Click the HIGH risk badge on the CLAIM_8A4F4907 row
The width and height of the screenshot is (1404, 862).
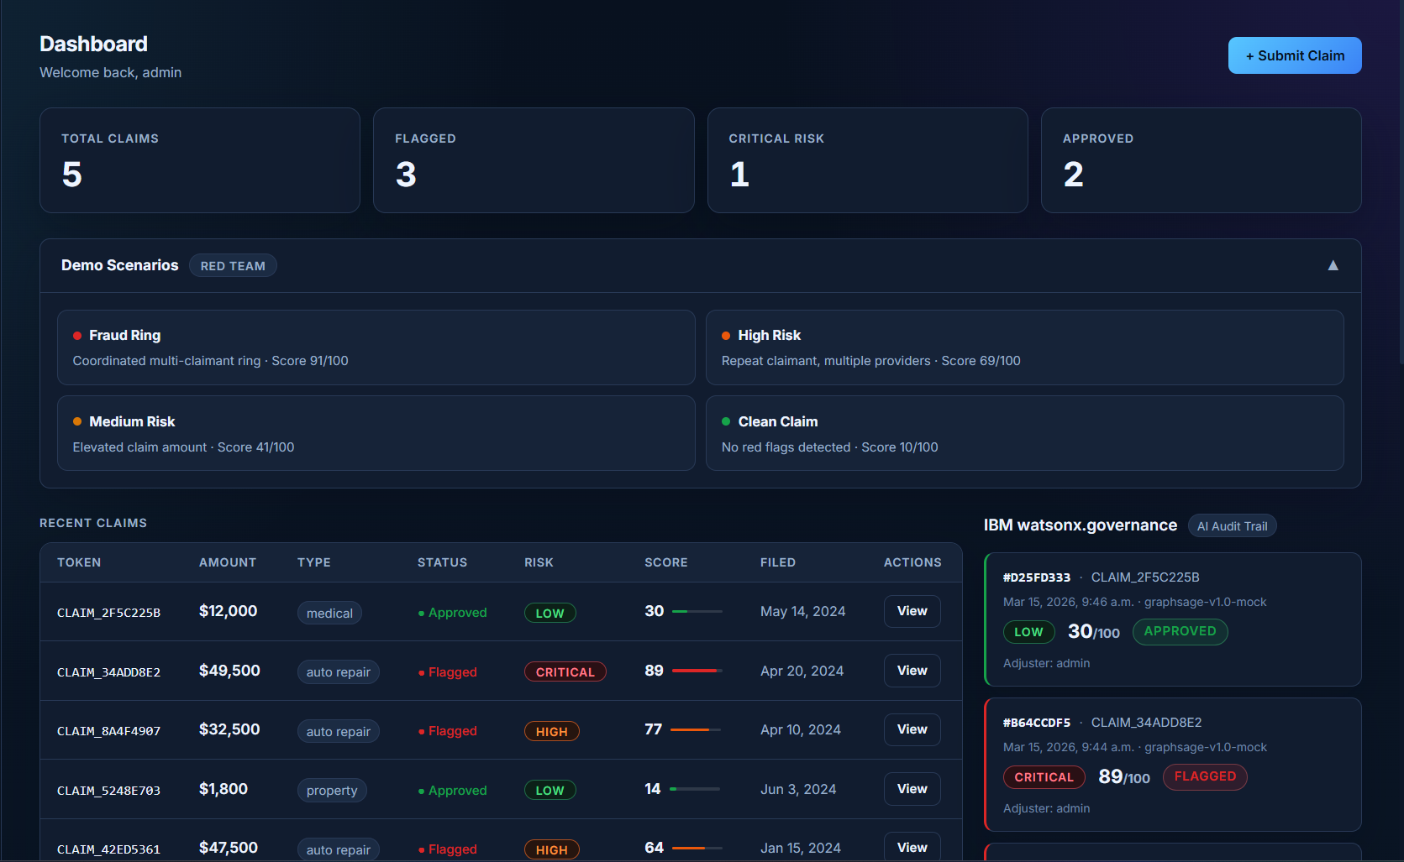[552, 731]
